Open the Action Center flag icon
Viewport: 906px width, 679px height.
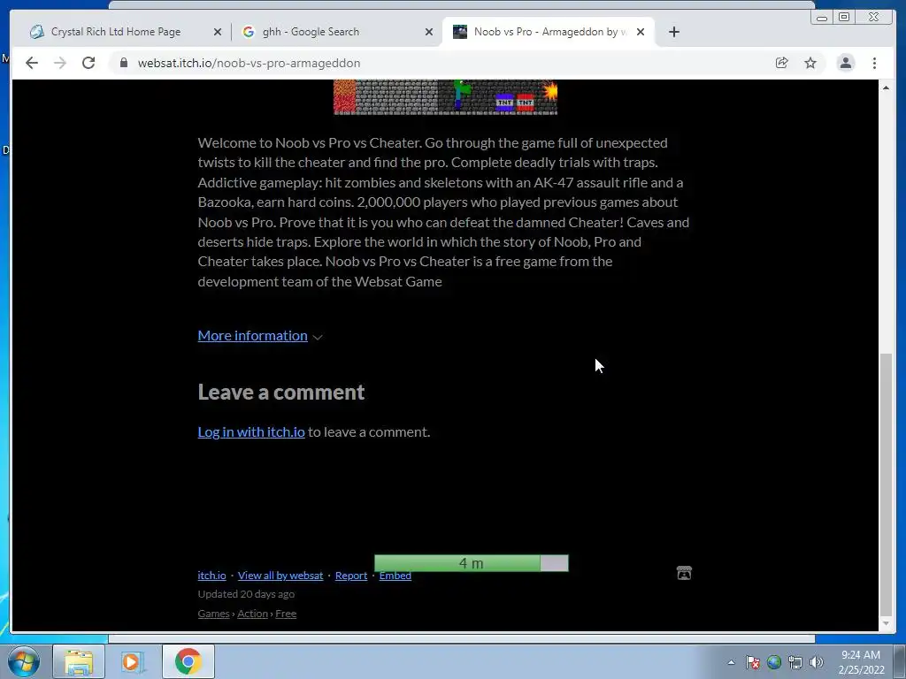click(x=752, y=662)
